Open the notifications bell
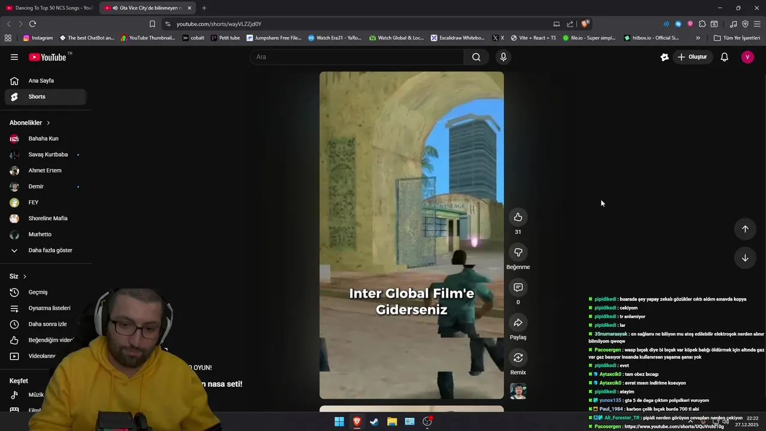 click(724, 57)
